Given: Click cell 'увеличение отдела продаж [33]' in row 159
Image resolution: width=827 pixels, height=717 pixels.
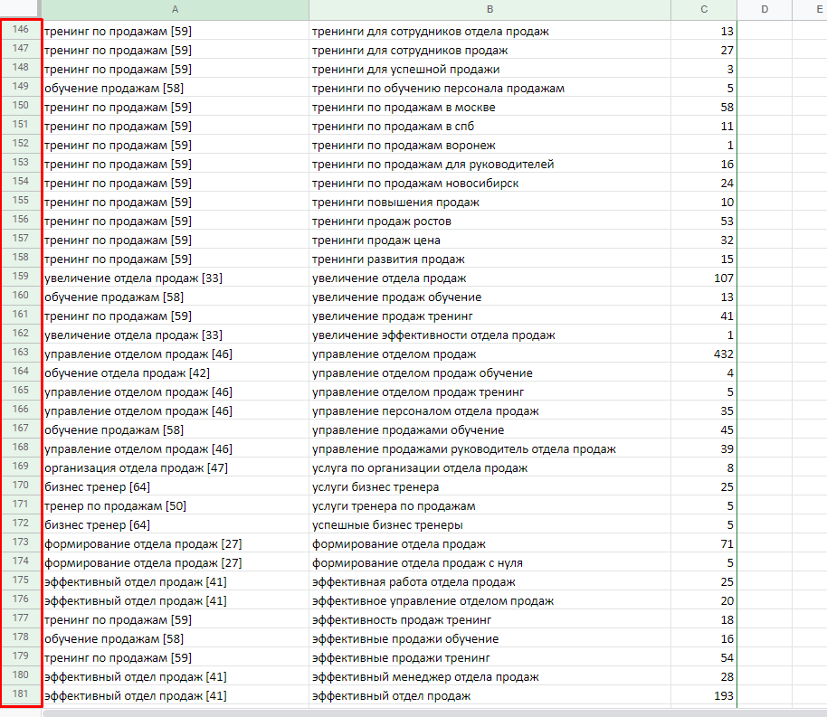Looking at the screenshot, I should point(176,278).
